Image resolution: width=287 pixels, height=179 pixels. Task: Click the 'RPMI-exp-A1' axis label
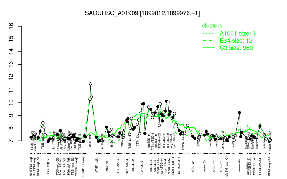[x=38, y=166]
